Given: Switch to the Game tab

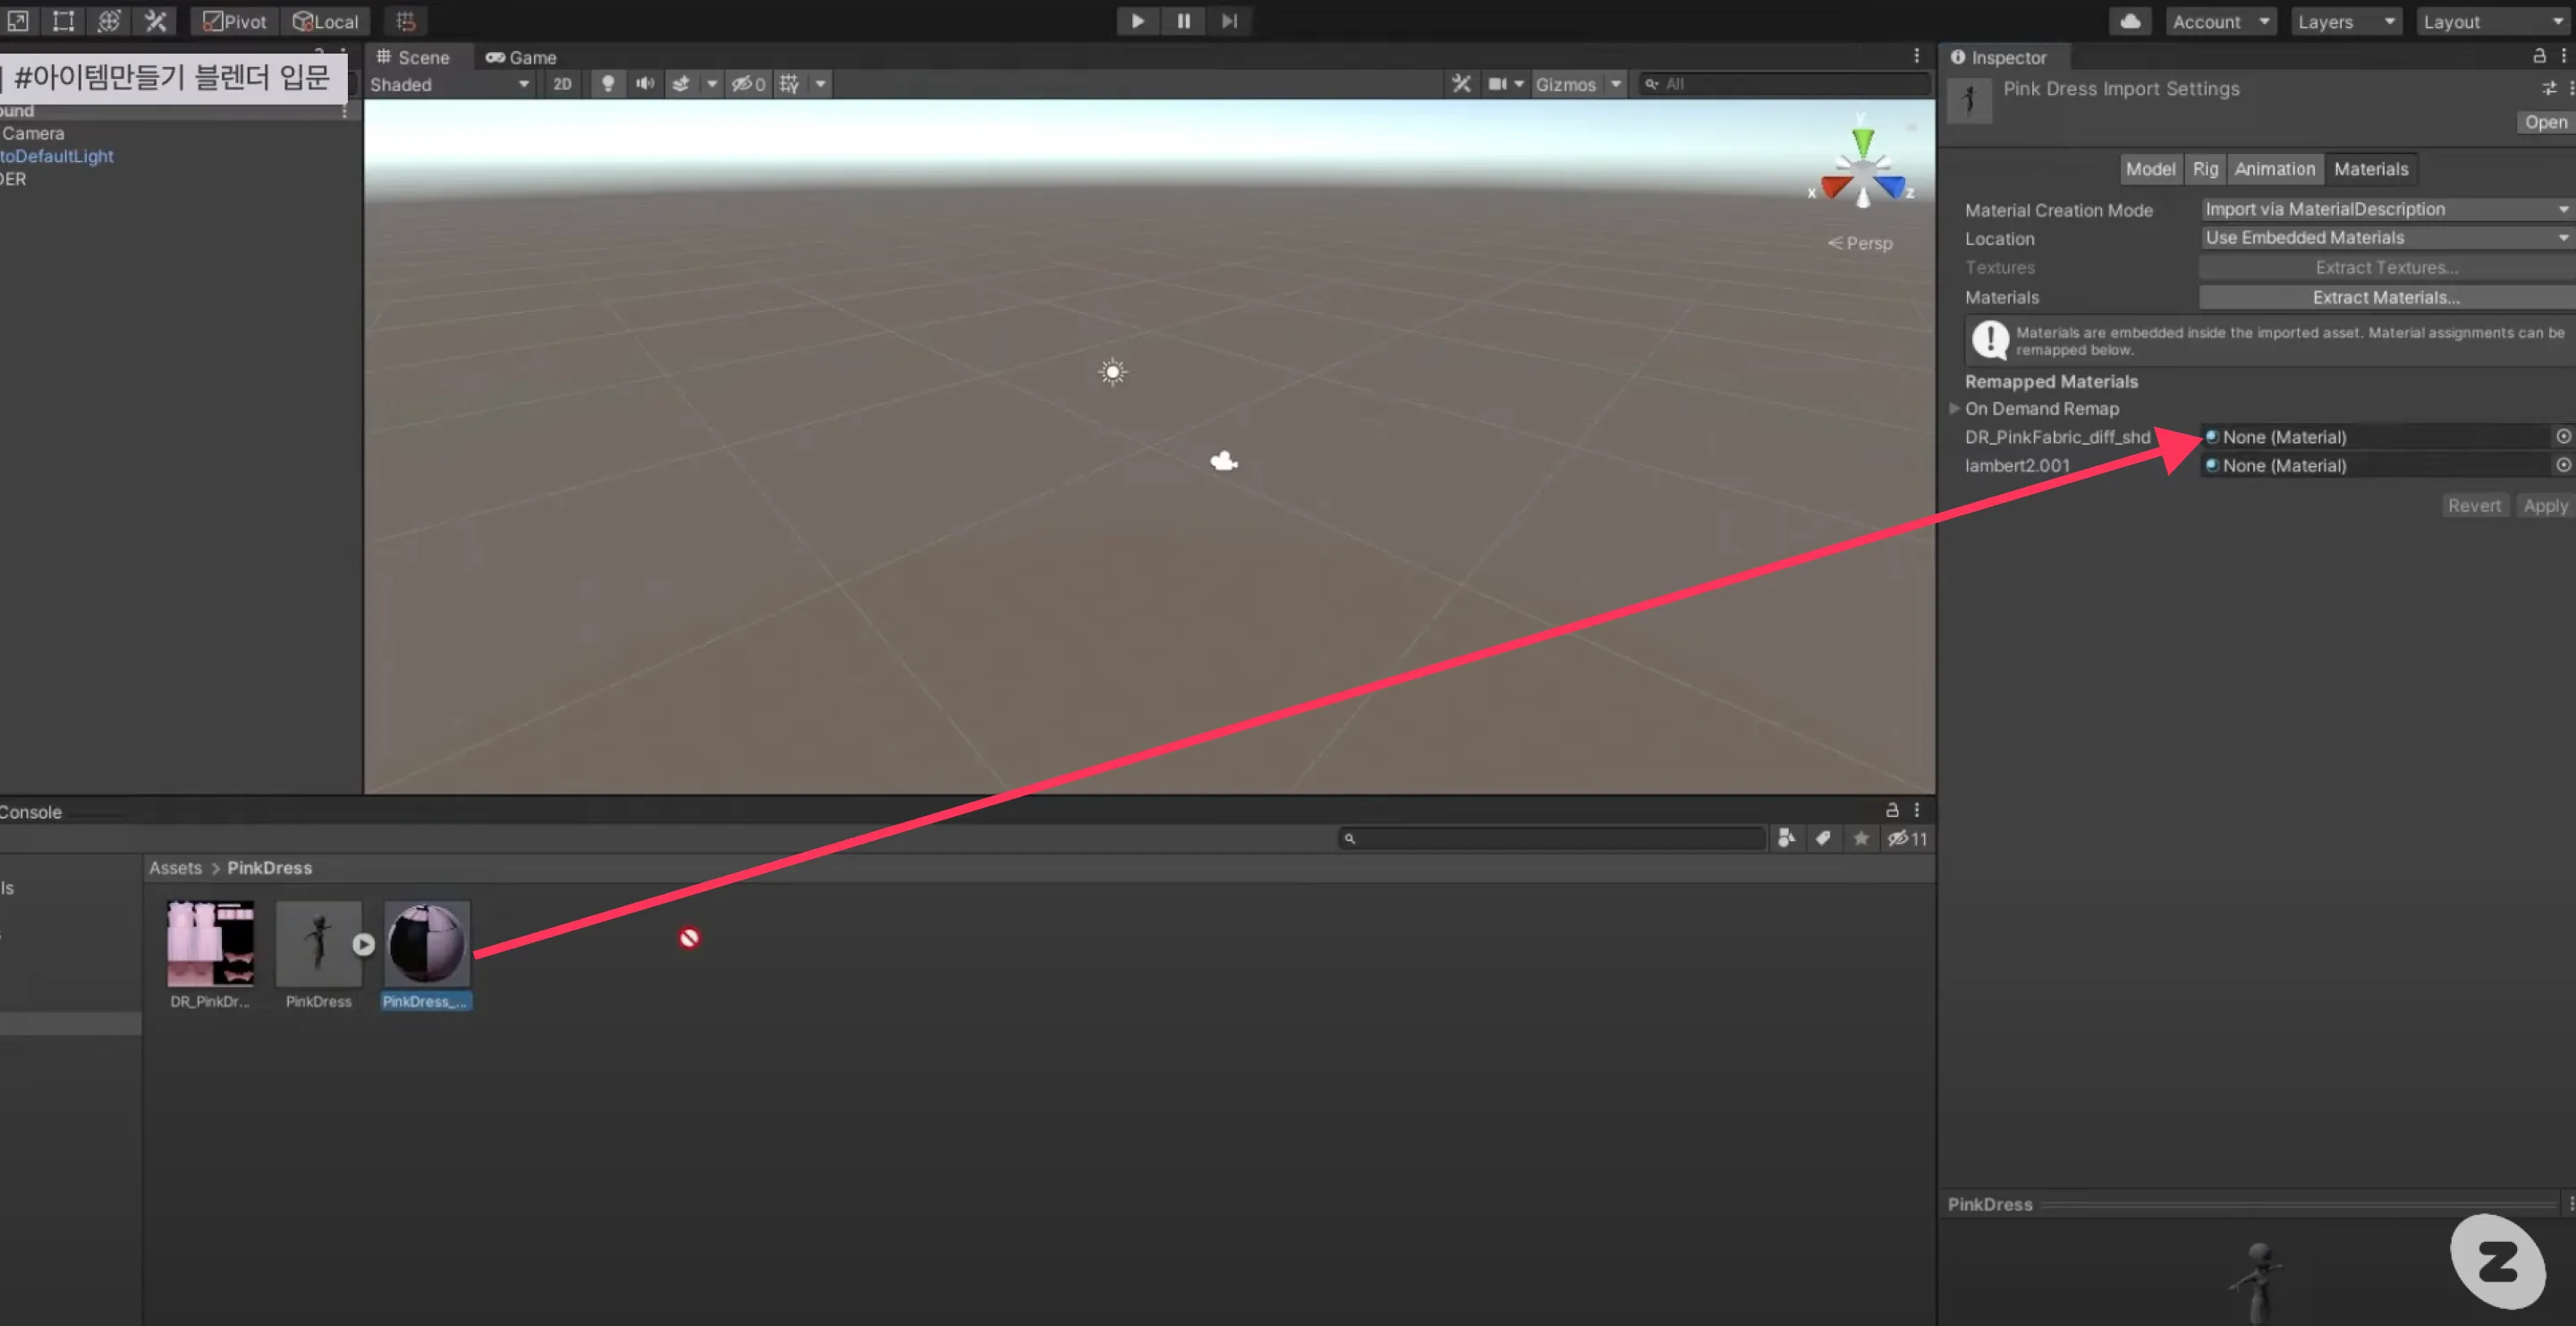Looking at the screenshot, I should pyautogui.click(x=521, y=57).
